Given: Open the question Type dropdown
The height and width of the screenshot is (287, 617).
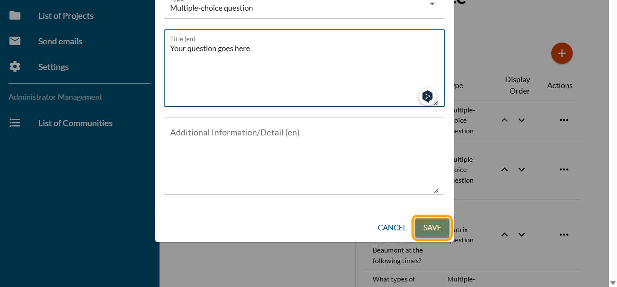Looking at the screenshot, I should pyautogui.click(x=432, y=5).
